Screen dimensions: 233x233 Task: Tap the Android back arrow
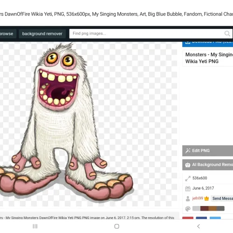pos(198,226)
